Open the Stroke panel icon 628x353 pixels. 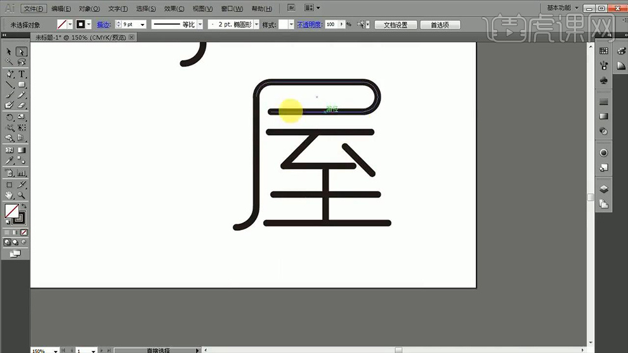(604, 102)
